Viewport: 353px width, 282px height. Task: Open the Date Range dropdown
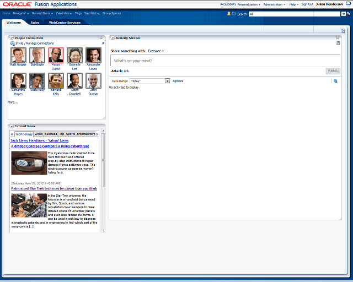point(167,81)
